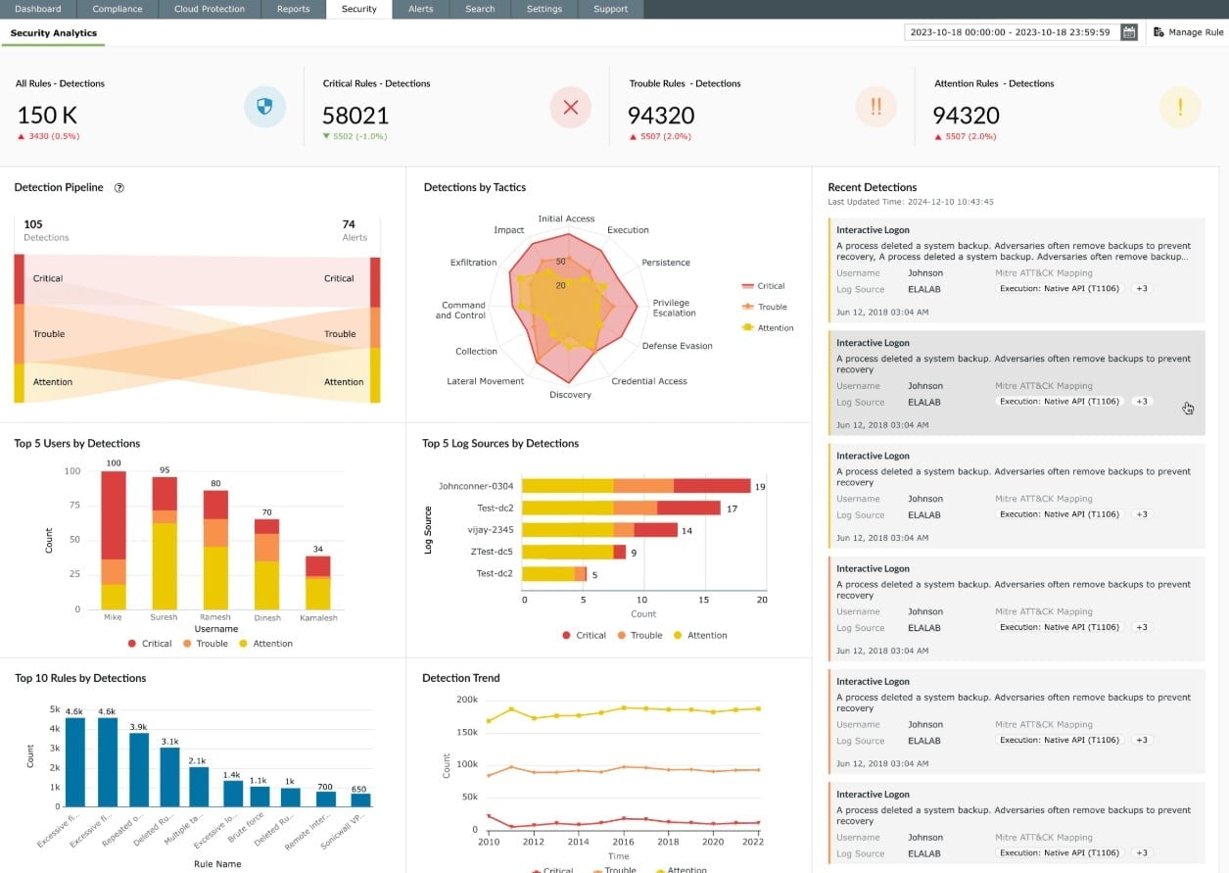
Task: Toggle Critical in Top 5 Log Sources legend
Action: coord(584,635)
